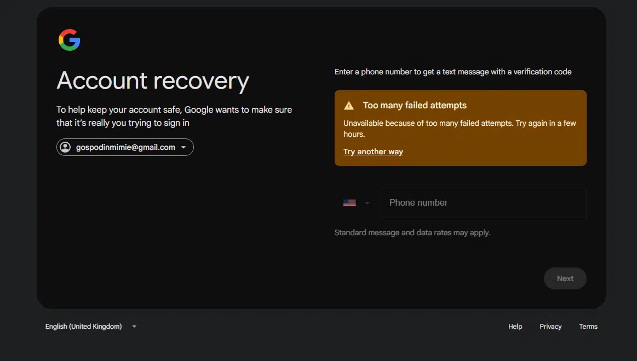This screenshot has height=361, width=637.
Task: Click the Next button
Action: (565, 278)
